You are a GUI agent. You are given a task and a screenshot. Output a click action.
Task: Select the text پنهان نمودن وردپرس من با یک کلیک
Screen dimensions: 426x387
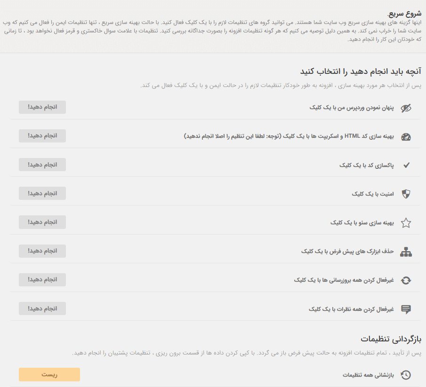352,108
